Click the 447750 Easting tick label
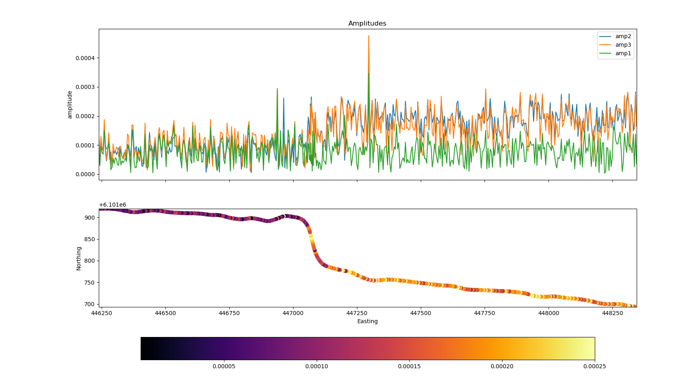Image resolution: width=683 pixels, height=391 pixels. (x=485, y=313)
